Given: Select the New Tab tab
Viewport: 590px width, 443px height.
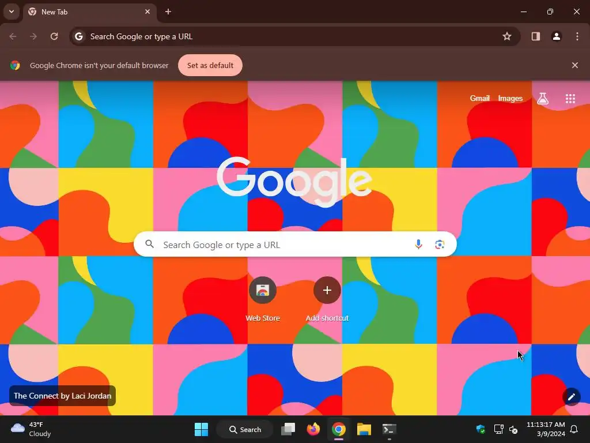Looking at the screenshot, I should (89, 12).
